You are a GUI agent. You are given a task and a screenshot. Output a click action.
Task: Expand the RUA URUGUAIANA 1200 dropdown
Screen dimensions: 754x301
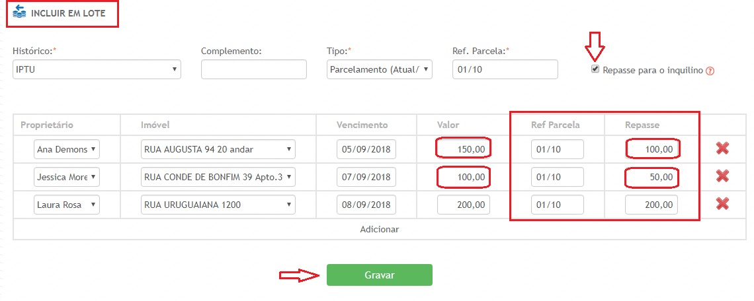(218, 205)
